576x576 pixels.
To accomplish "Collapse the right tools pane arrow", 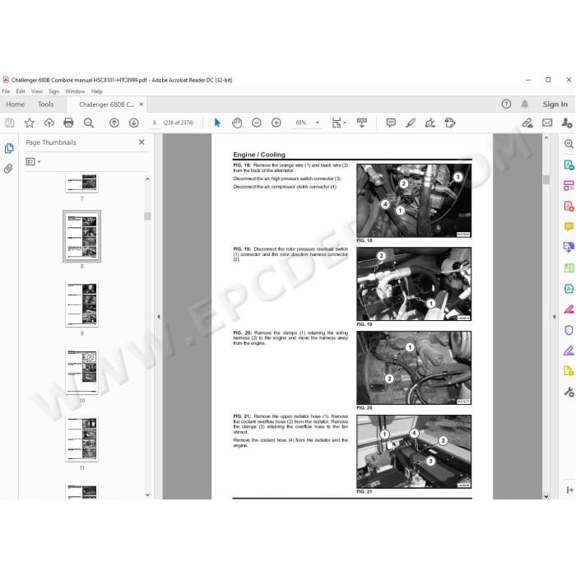I will click(554, 316).
